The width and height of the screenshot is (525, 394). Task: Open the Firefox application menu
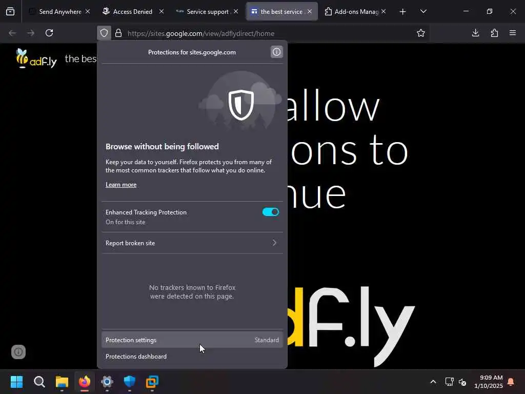point(513,33)
